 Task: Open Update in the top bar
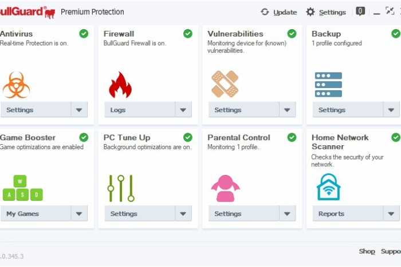coord(278,12)
